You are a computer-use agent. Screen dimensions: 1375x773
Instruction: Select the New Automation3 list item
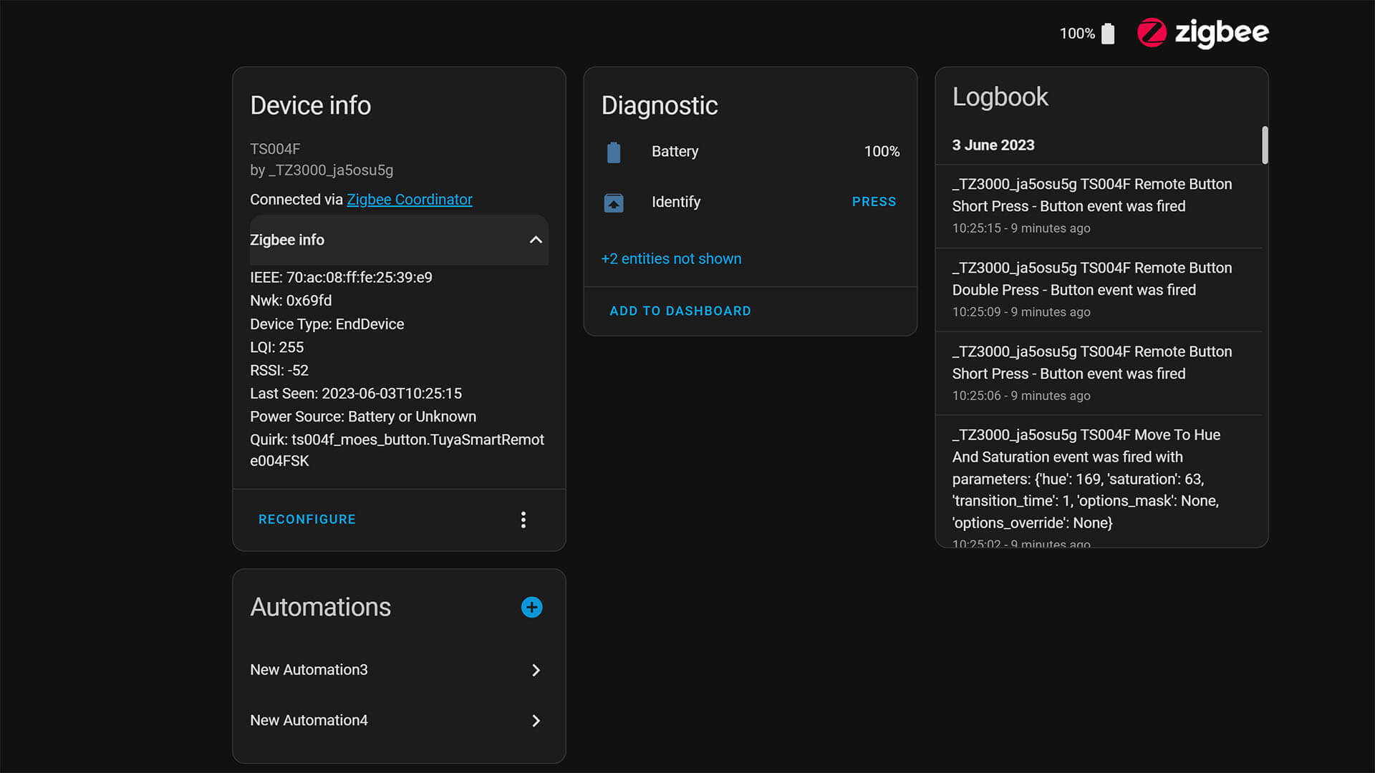point(309,670)
